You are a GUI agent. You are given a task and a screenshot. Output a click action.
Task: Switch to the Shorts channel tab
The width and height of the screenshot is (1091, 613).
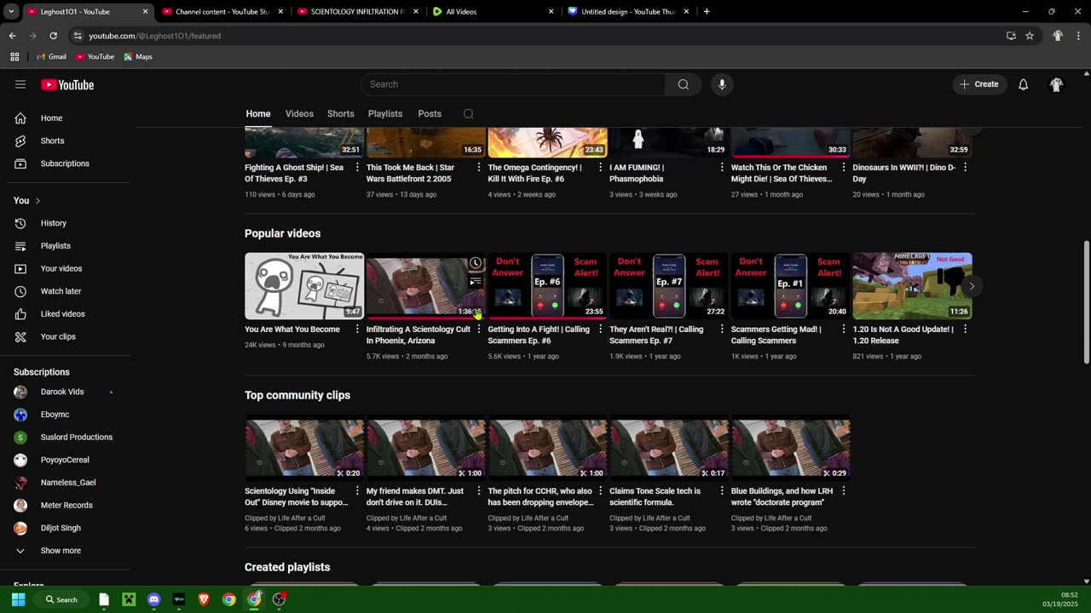[x=341, y=114]
